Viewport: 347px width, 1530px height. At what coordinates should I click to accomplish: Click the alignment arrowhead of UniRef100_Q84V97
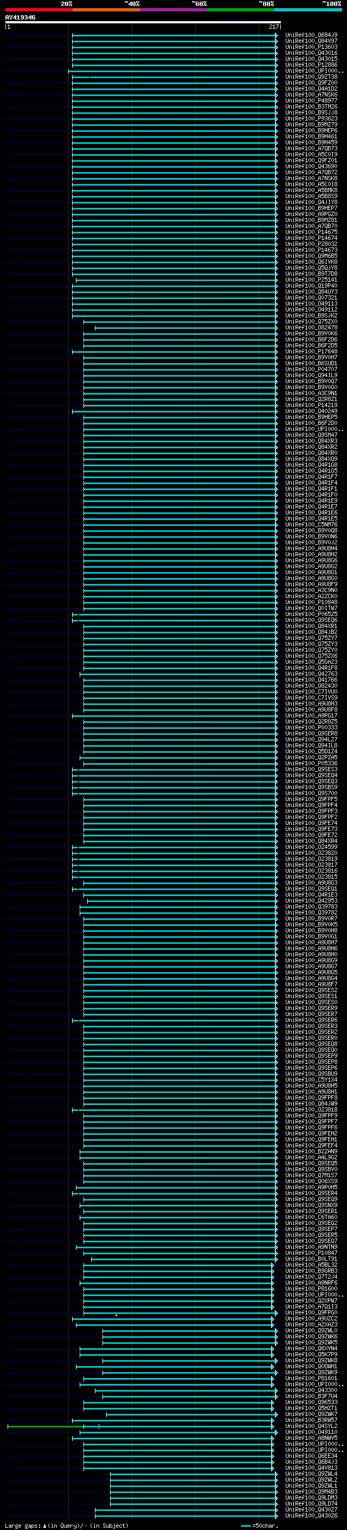(x=277, y=41)
